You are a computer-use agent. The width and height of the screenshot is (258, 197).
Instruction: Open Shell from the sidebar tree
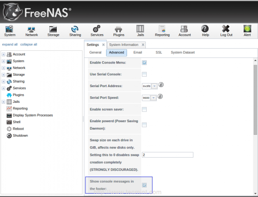(17, 122)
